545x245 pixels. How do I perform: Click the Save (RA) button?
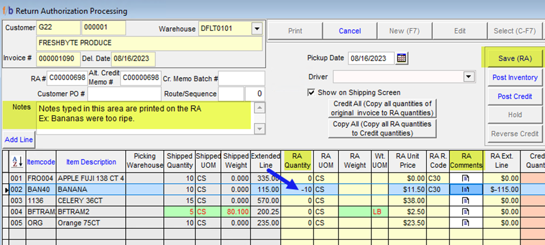514,58
